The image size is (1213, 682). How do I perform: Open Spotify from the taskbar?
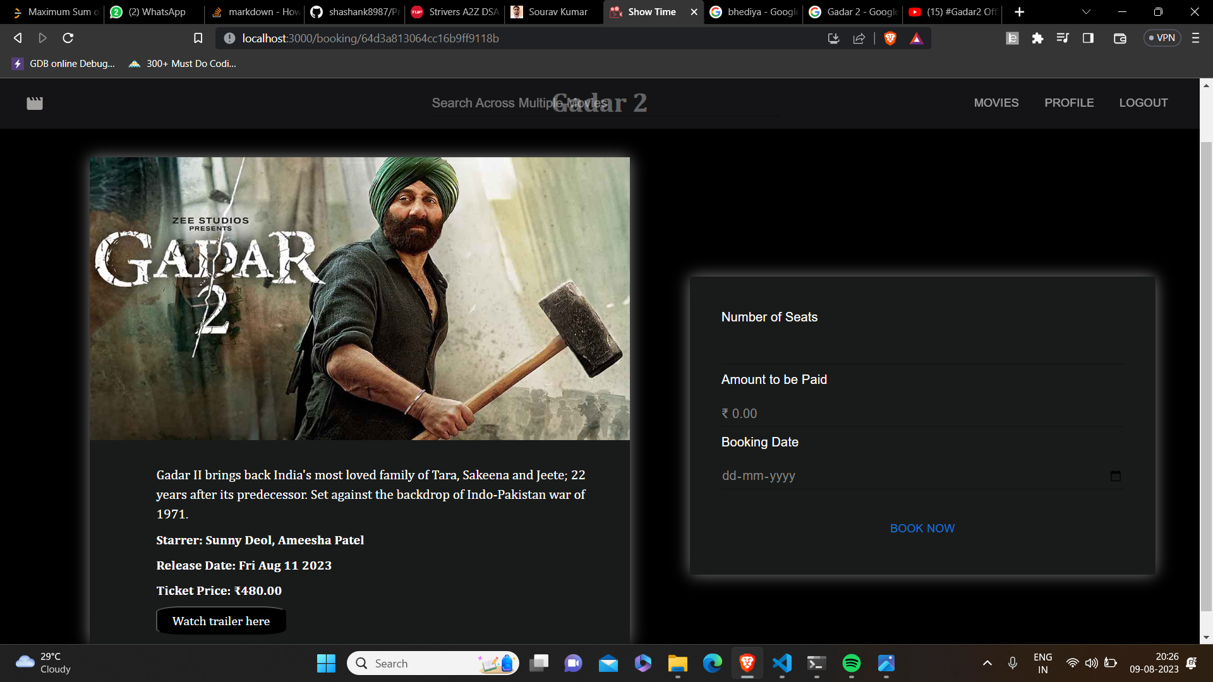[851, 663]
